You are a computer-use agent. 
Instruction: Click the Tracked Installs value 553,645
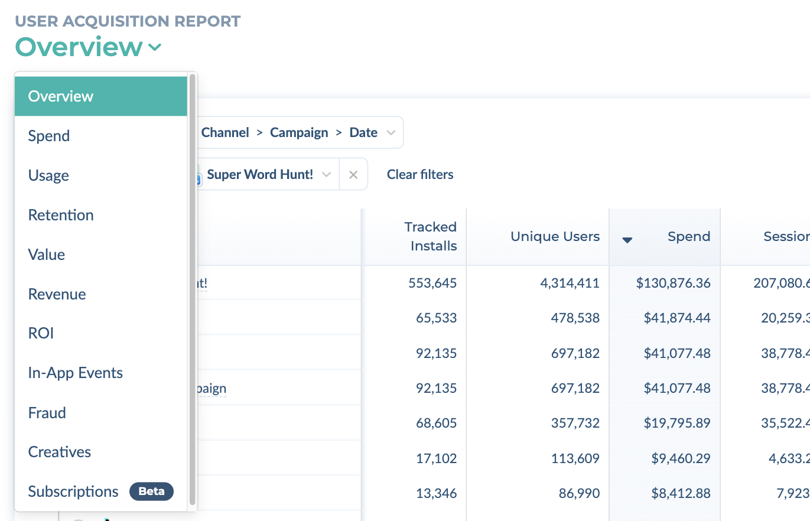(x=432, y=283)
